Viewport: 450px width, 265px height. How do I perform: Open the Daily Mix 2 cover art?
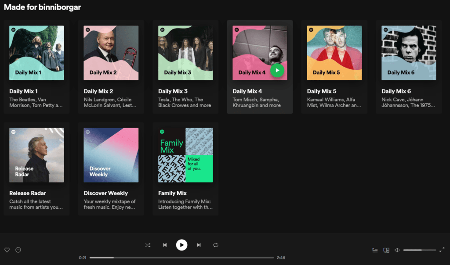(111, 53)
